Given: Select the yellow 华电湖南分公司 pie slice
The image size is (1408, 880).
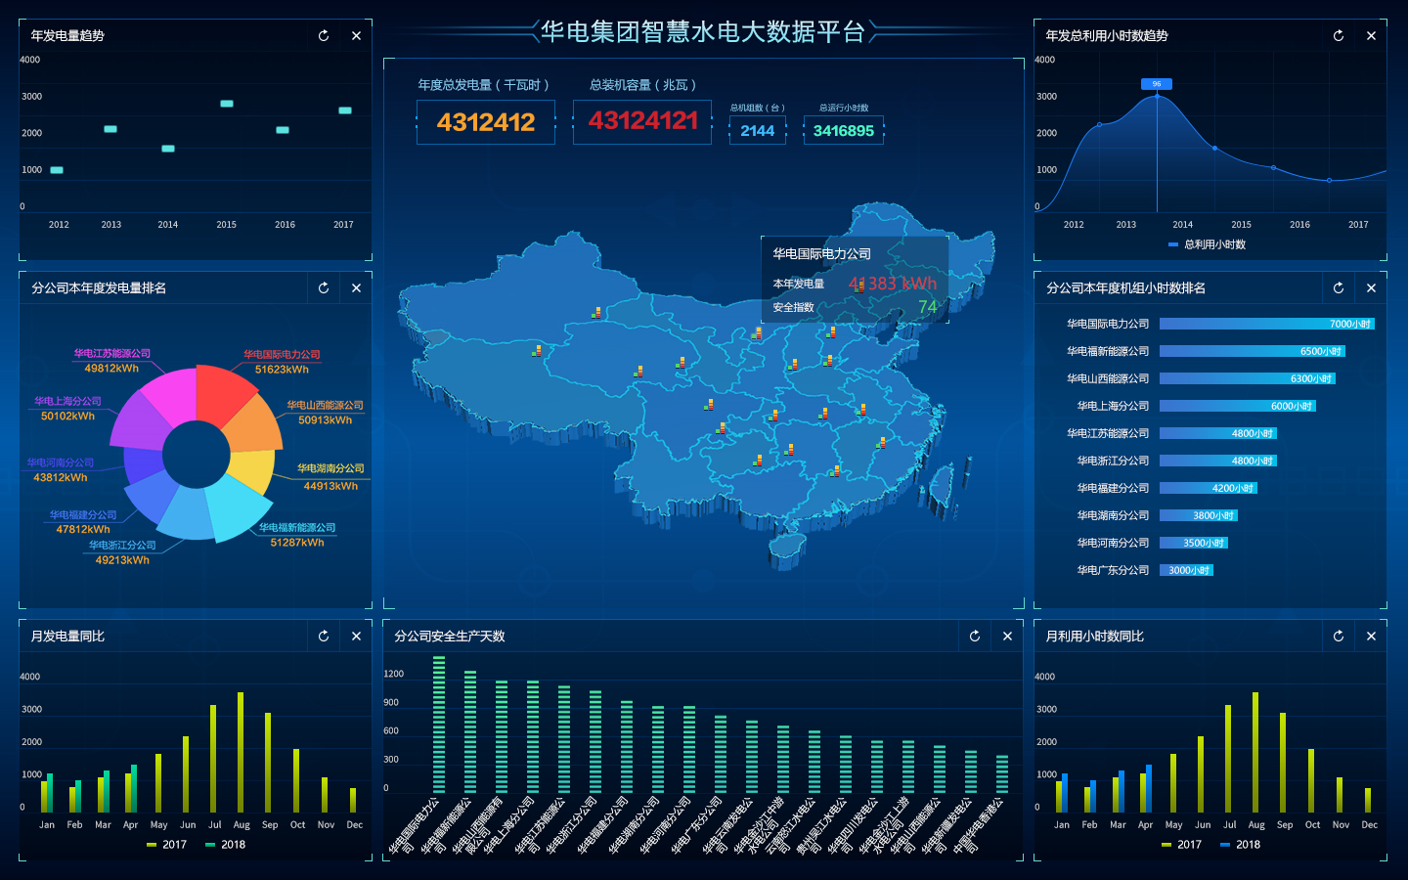Looking at the screenshot, I should point(254,471).
